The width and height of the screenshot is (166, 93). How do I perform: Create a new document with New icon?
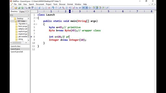click(x=13, y=8)
